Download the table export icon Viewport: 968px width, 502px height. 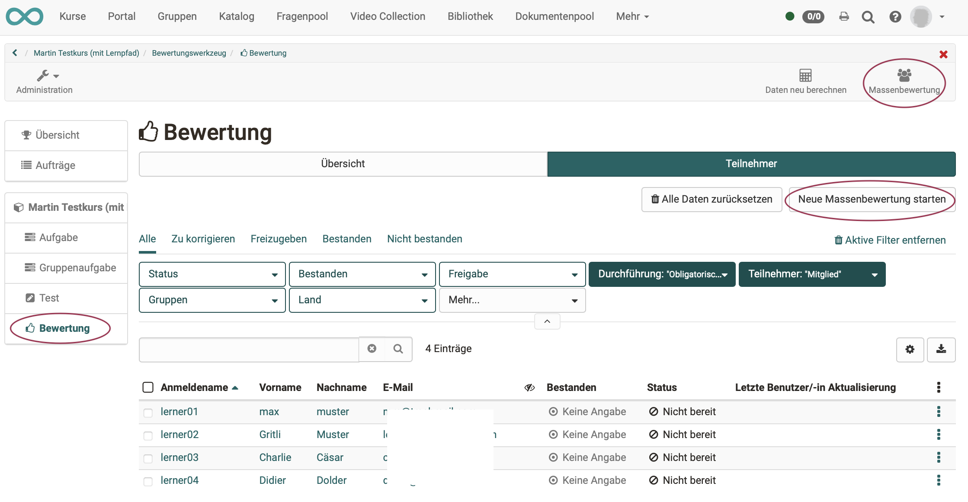coord(941,349)
